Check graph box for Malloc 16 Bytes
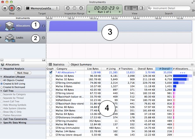 click(51, 76)
